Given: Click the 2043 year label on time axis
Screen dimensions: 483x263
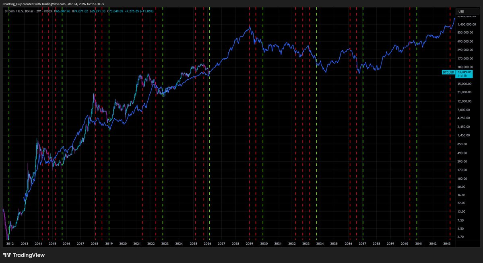Looking at the screenshot, I should pos(447,244).
